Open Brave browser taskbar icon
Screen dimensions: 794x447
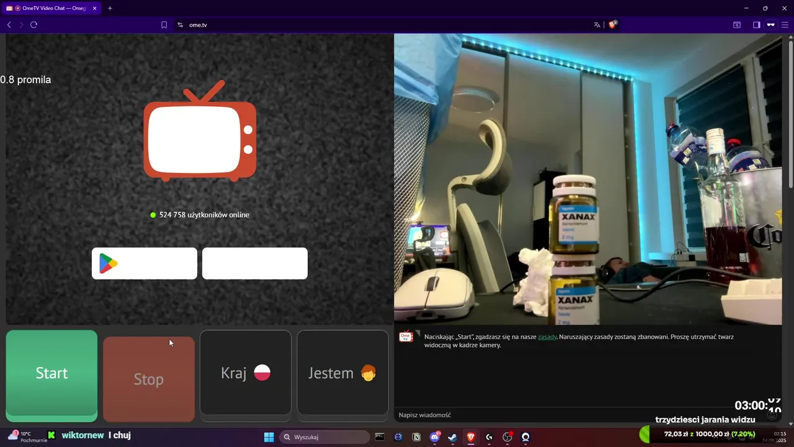471,437
